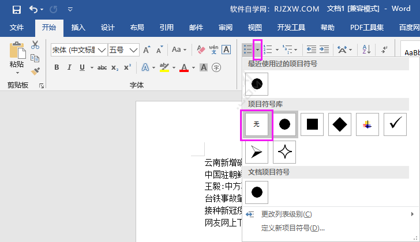Screen dimensions: 420x242
Task: Apply character border with the boxed A icon
Action: point(226,50)
